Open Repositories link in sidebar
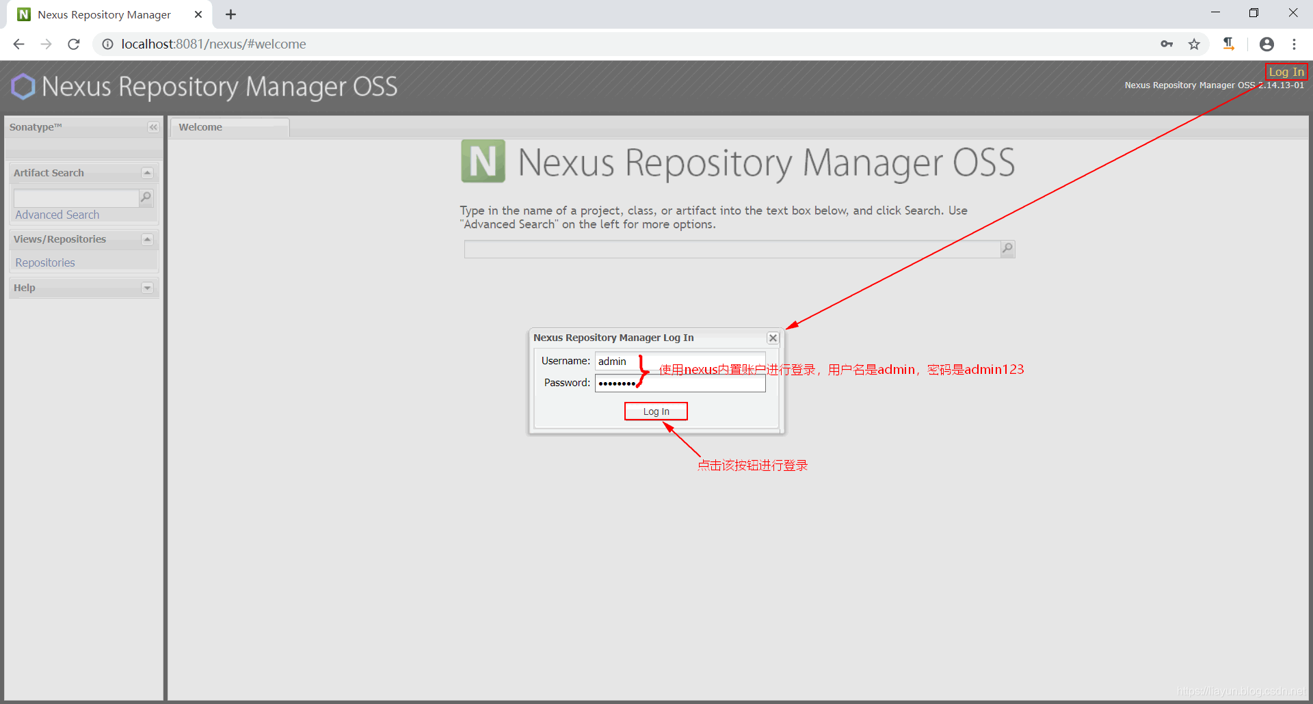 pyautogui.click(x=45, y=262)
